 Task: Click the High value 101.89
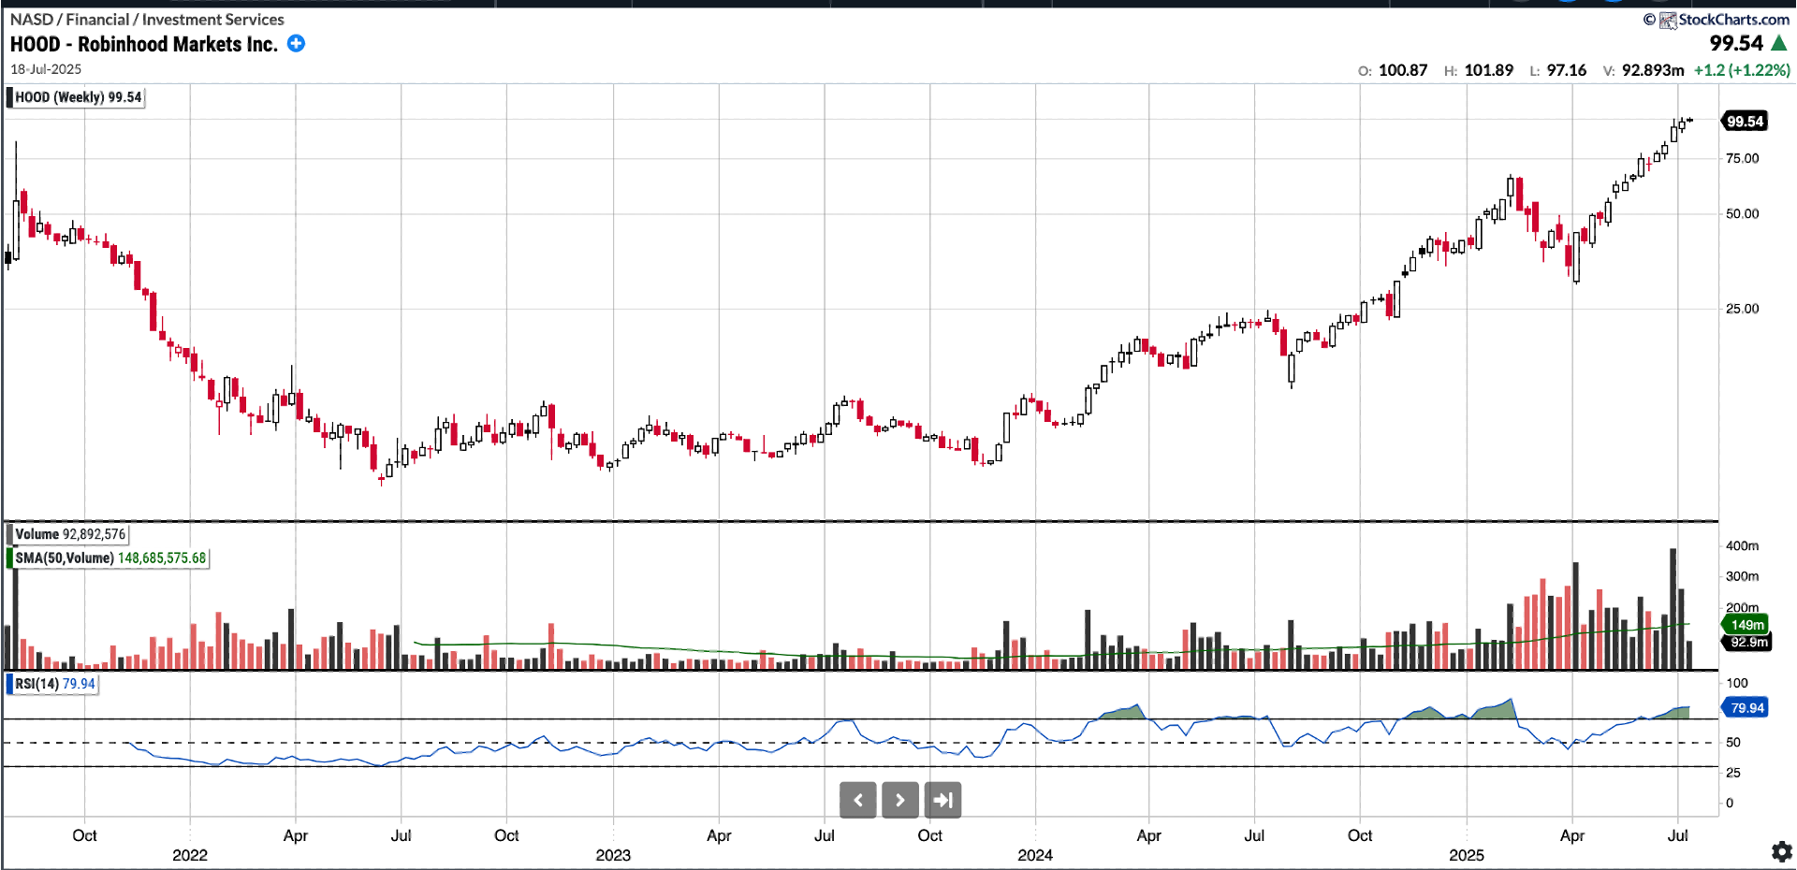pyautogui.click(x=1488, y=70)
